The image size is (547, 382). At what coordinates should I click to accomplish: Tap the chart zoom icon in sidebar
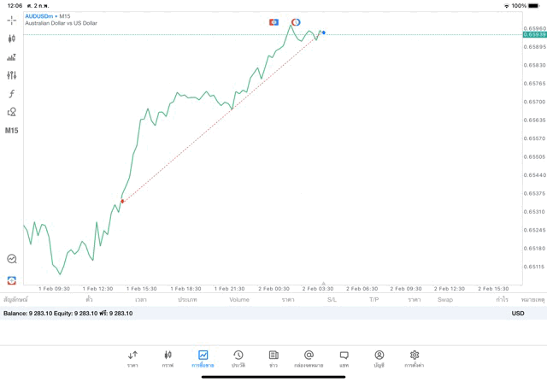point(11,259)
